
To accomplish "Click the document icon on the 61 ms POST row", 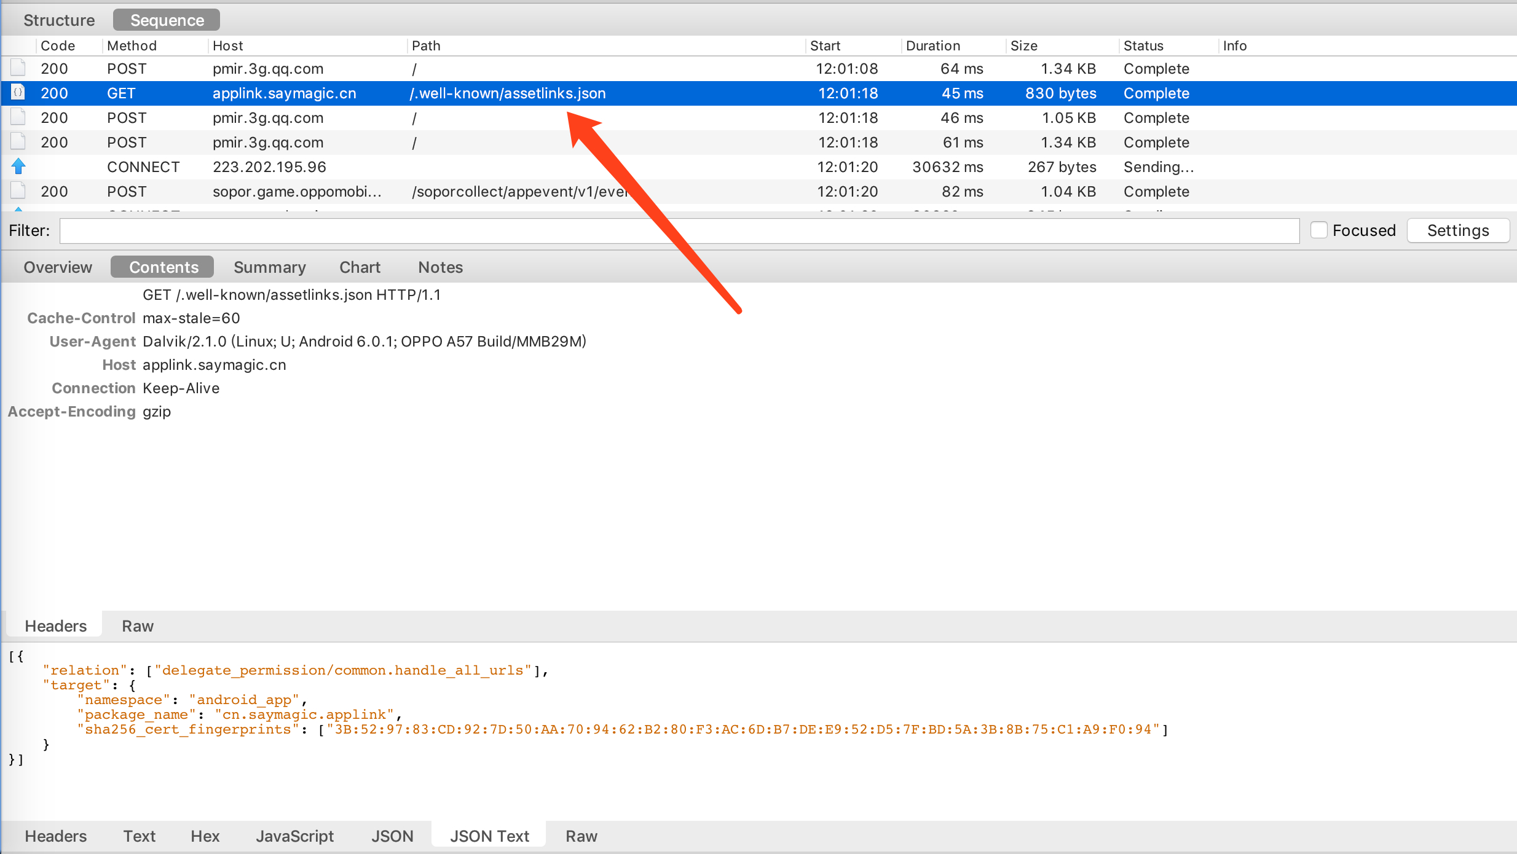I will click(x=18, y=142).
